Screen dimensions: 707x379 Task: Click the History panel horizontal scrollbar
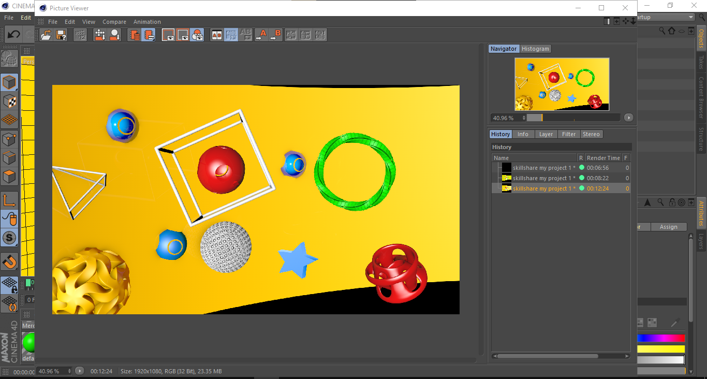click(548, 356)
